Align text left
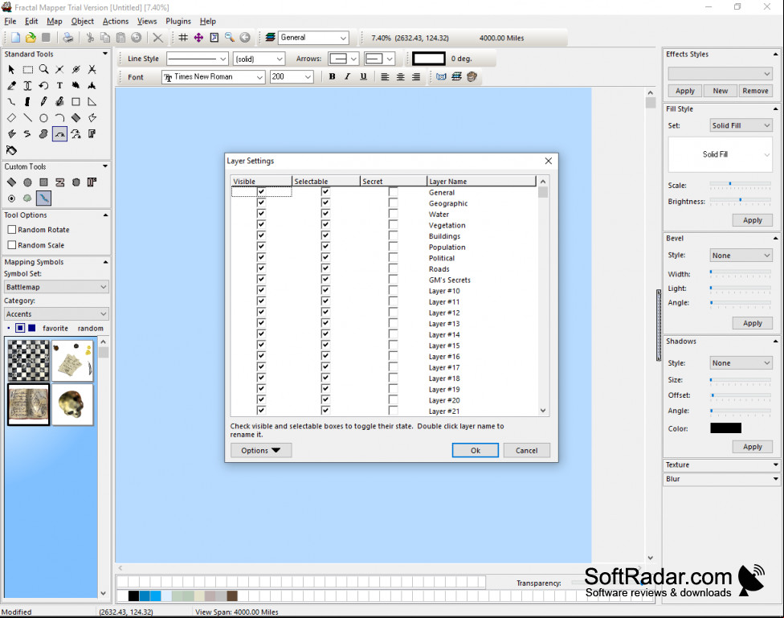This screenshot has height=618, width=784. [x=385, y=76]
